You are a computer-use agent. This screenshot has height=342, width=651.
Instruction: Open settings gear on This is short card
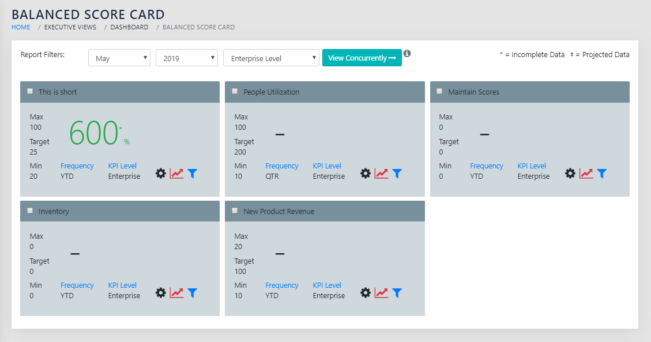161,174
